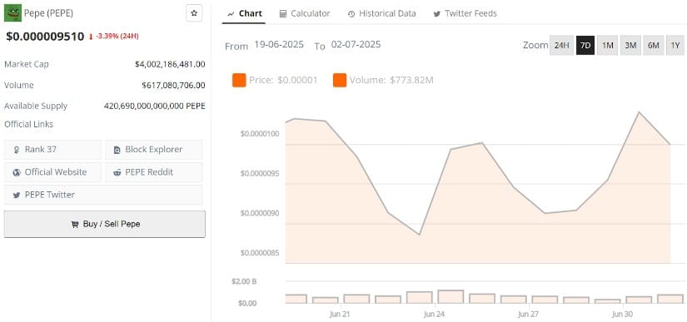Go to the Twitter Feeds tab
The height and width of the screenshot is (322, 687).
tap(465, 13)
